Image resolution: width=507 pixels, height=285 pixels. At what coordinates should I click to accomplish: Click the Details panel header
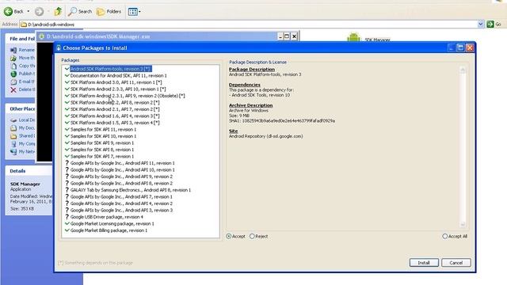pos(29,171)
